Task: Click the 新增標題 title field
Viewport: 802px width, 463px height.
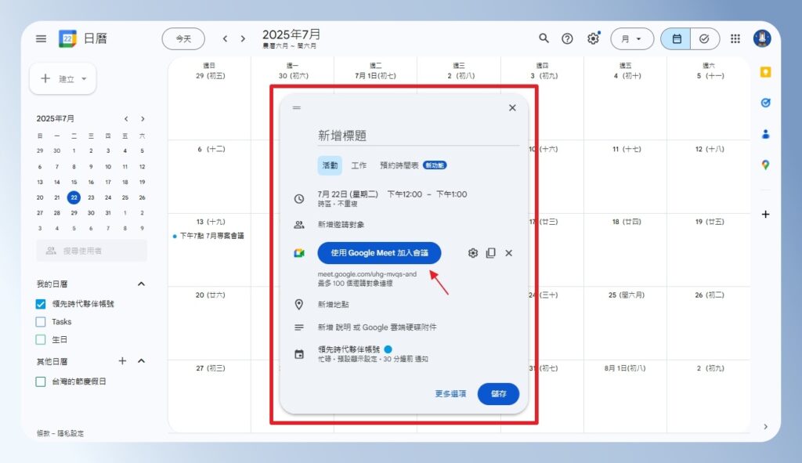Action: 418,136
